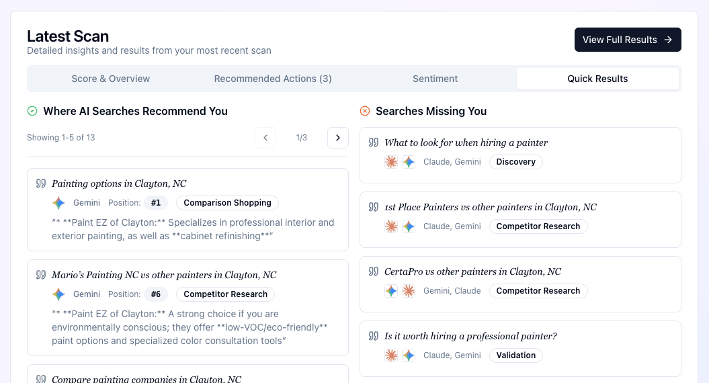Open "What to look for when hiring a painter"
709x383 pixels.
click(x=466, y=143)
